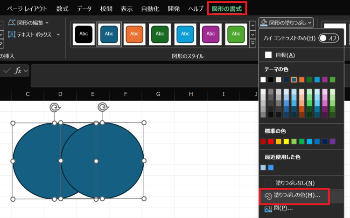The height and width of the screenshot is (218, 350).
Task: Apply the orange Abc shape style
Action: (134, 34)
